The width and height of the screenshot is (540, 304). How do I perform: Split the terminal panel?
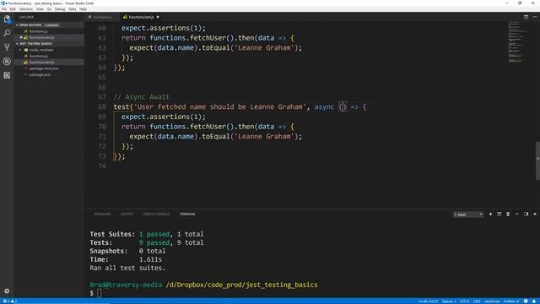pyautogui.click(x=499, y=214)
